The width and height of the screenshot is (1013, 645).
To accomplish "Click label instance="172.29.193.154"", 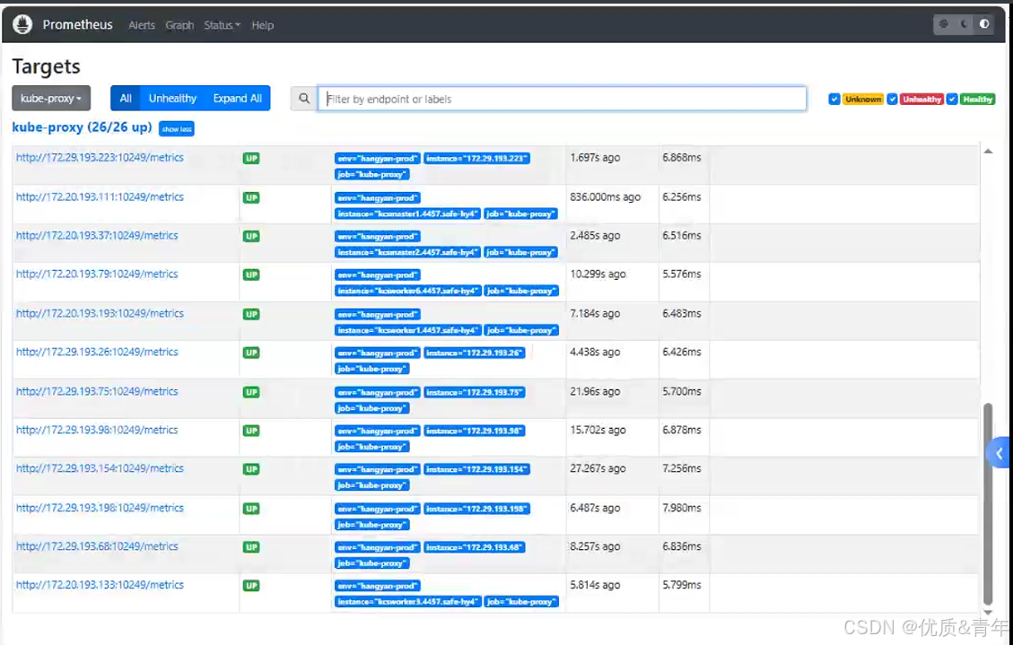I will [x=476, y=469].
